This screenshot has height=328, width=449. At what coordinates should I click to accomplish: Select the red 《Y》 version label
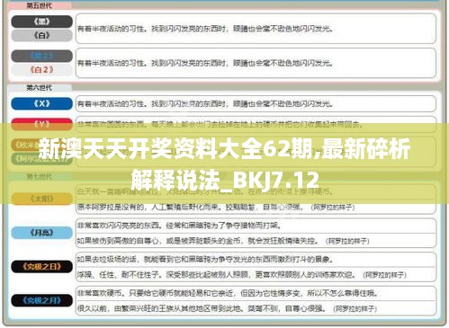tap(42, 124)
